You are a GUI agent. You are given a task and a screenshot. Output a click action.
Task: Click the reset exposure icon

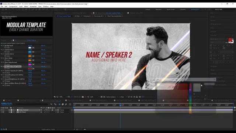[140, 97]
